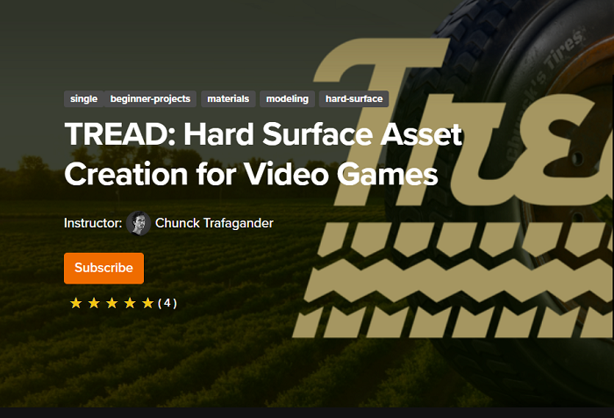Click the 'modeling' tag

(x=288, y=99)
